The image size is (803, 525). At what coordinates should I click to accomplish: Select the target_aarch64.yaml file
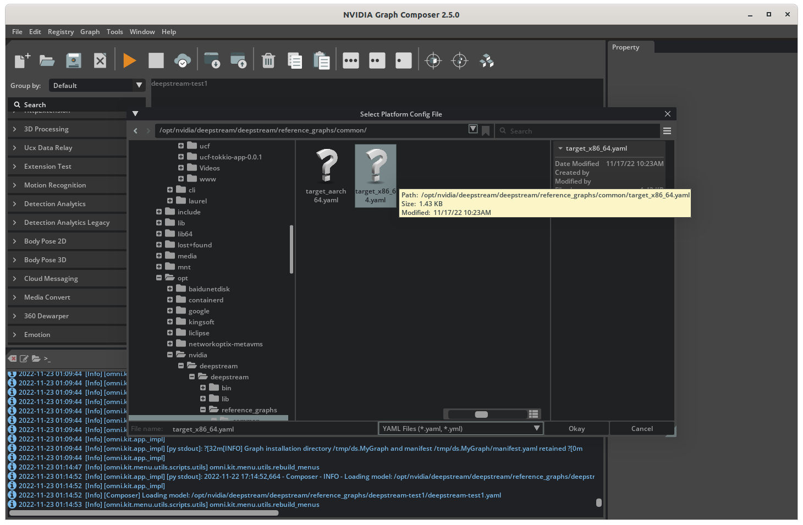pyautogui.click(x=326, y=176)
